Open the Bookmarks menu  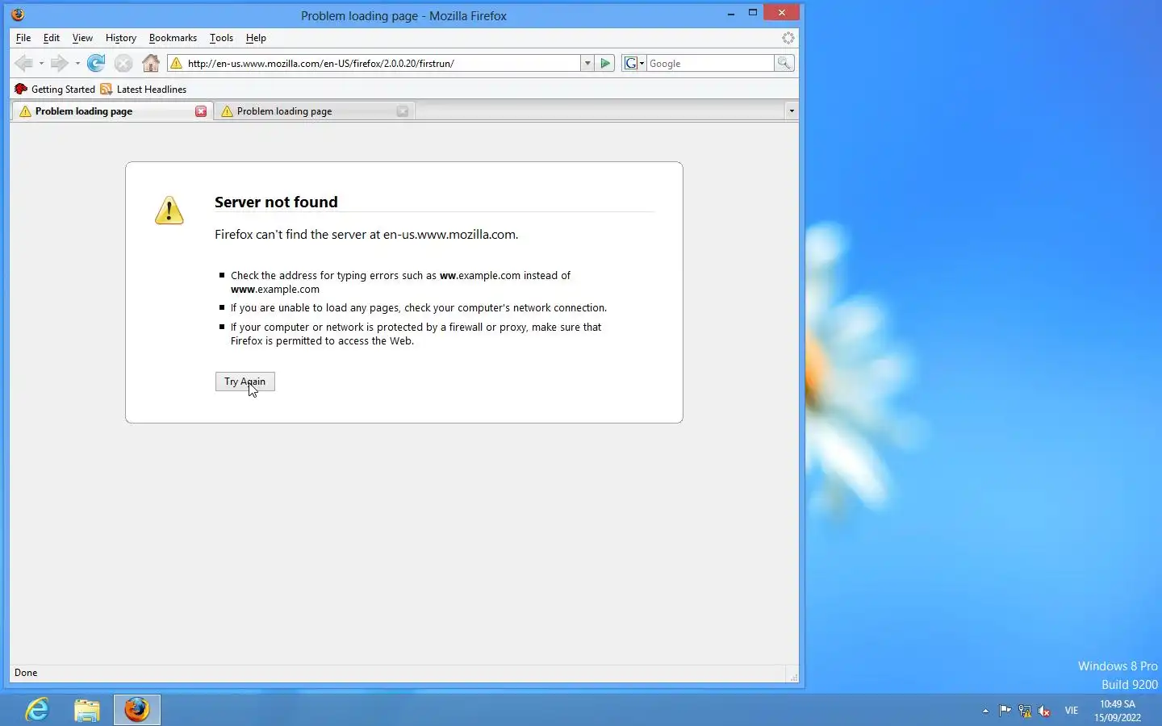coord(173,38)
